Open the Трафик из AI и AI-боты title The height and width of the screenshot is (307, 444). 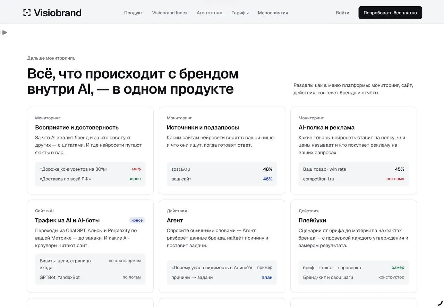pyautogui.click(x=67, y=220)
